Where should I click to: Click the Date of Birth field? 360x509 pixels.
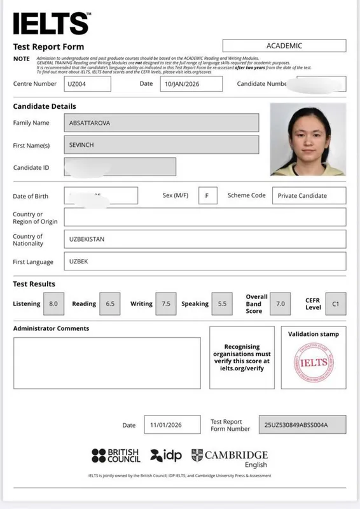101,195
